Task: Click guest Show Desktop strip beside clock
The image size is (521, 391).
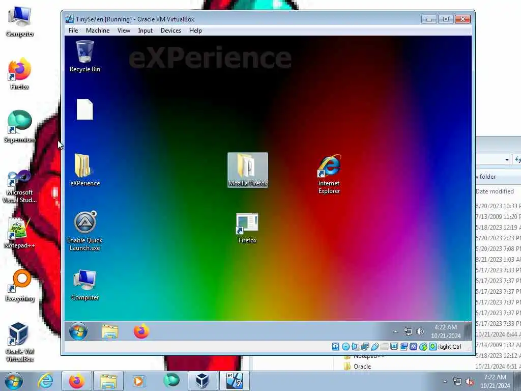Action: (468, 331)
